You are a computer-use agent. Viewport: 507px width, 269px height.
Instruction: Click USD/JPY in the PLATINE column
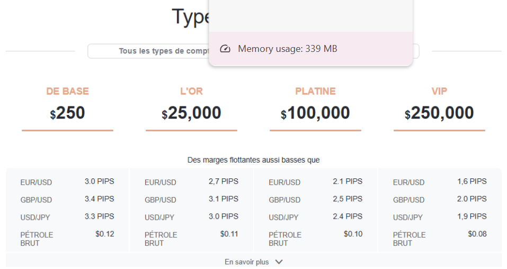pos(283,218)
